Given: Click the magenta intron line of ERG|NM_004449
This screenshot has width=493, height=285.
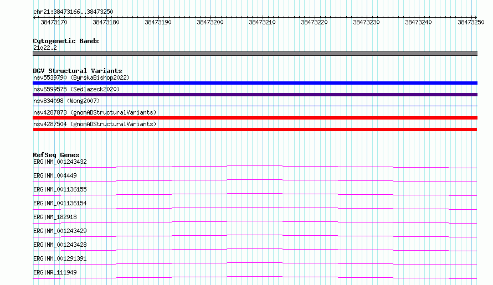Looking at the screenshot, I should pyautogui.click(x=255, y=180).
